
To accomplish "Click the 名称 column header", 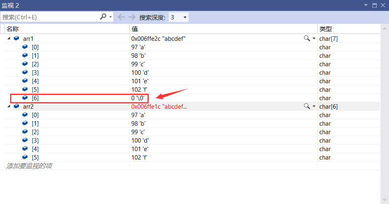I will click(67, 29).
